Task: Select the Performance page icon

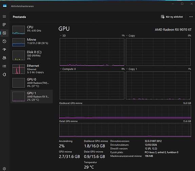Action: [4, 33]
